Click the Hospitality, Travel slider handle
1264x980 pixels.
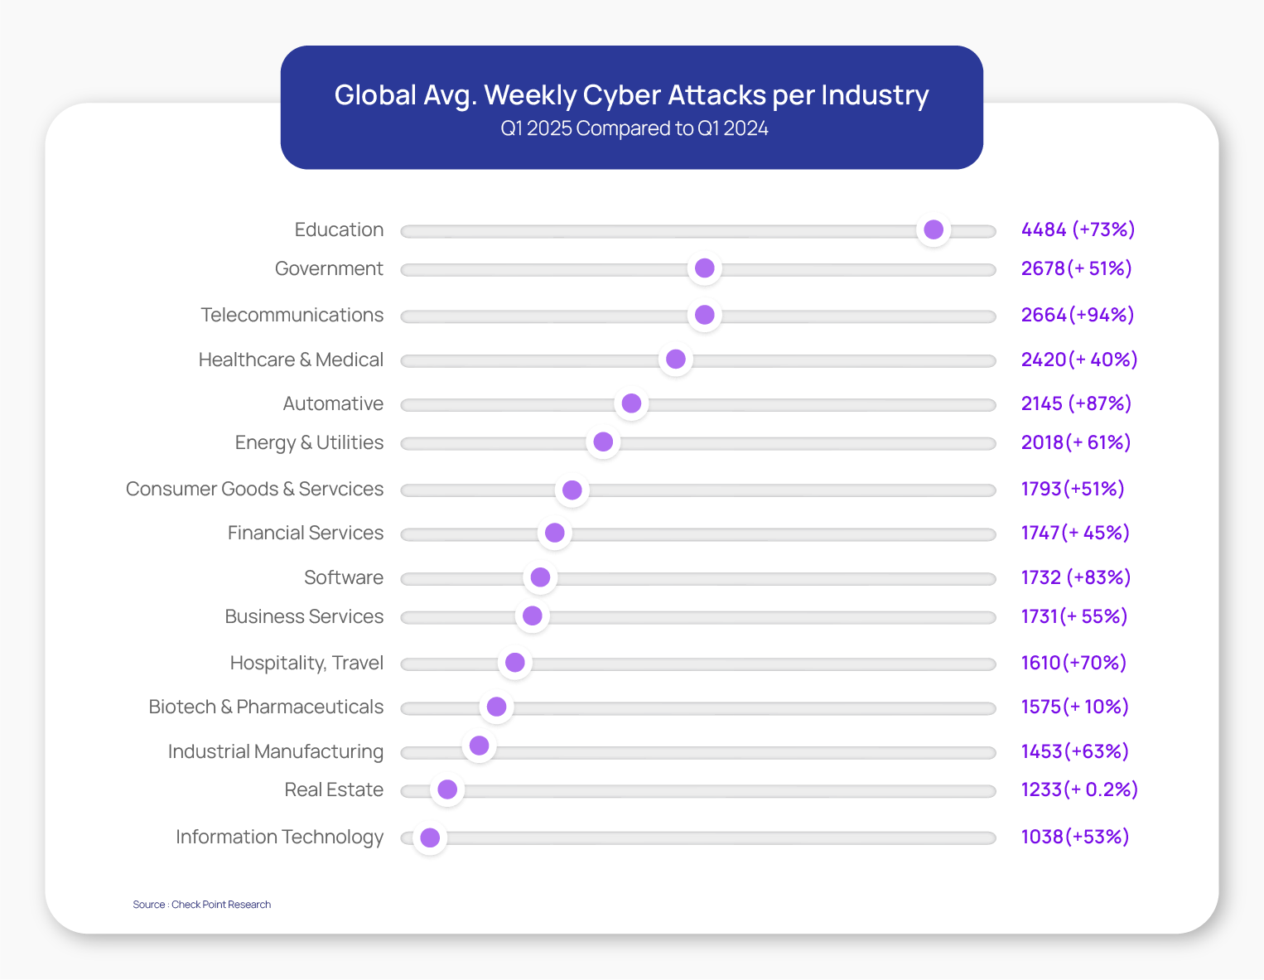point(515,663)
